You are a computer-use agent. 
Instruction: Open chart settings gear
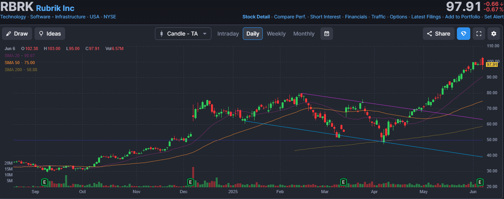tap(493, 34)
